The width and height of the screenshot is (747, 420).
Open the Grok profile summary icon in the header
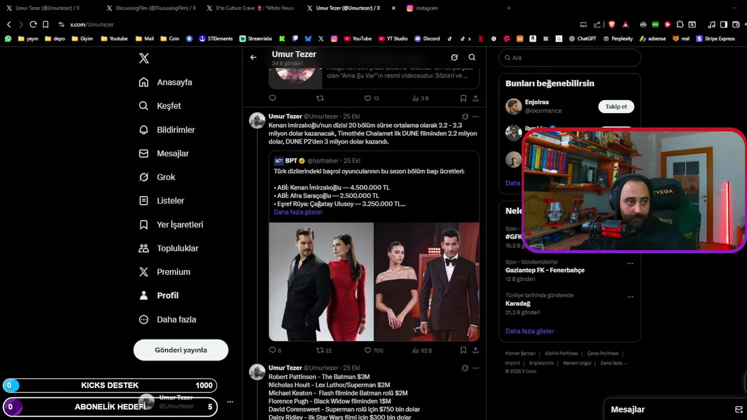pos(454,57)
